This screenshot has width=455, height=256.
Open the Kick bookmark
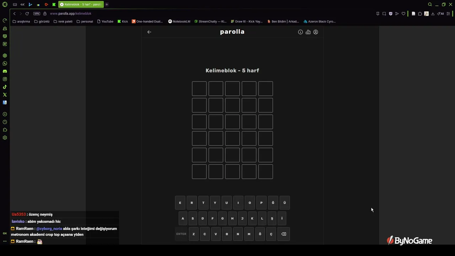(x=123, y=21)
